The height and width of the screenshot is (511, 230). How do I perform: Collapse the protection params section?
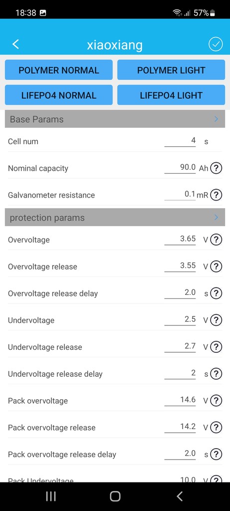coord(115,218)
